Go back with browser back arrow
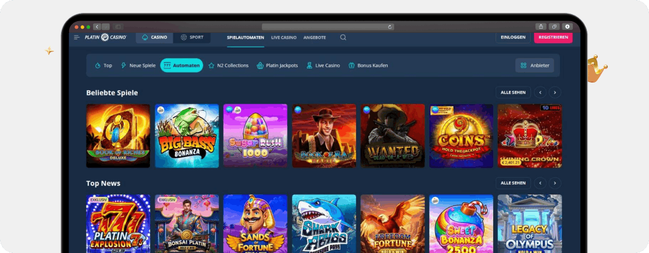 pos(97,26)
